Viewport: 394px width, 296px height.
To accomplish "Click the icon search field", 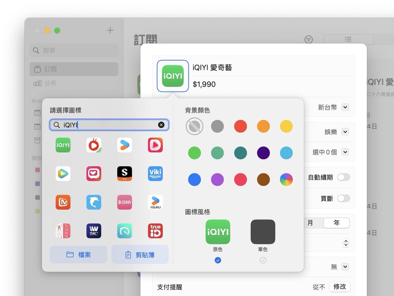I will coord(109,125).
